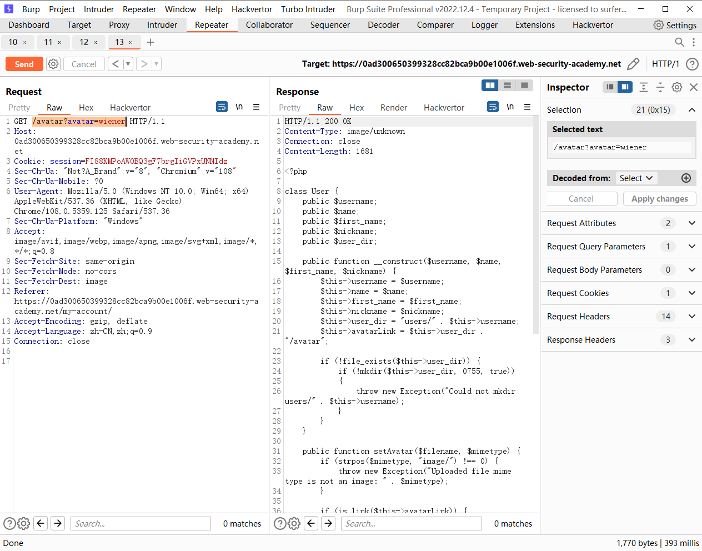Go to previous match in Request search
The height and width of the screenshot is (551, 702).
[41, 523]
